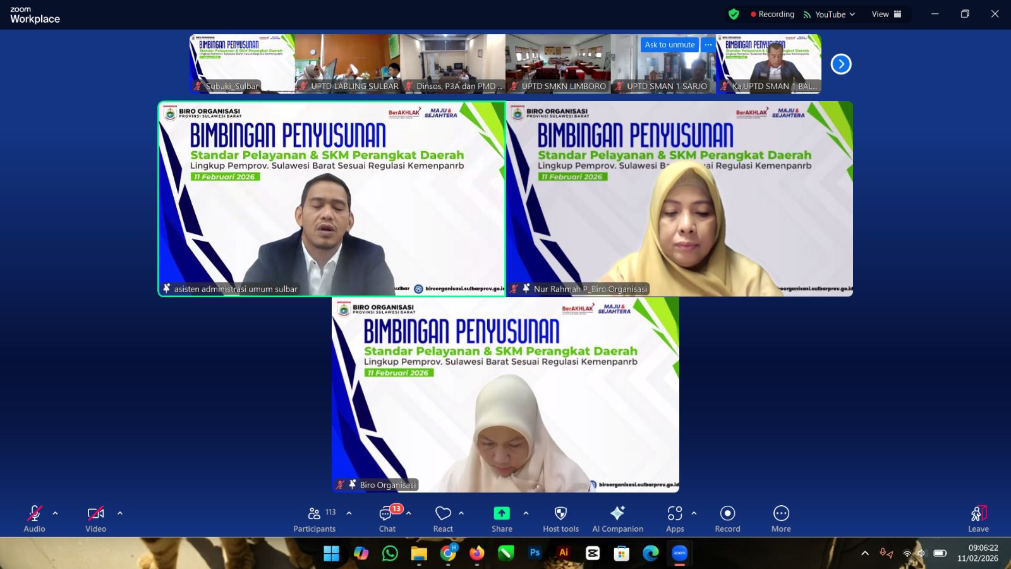
Task: Open the React emoji picker
Action: (x=443, y=519)
